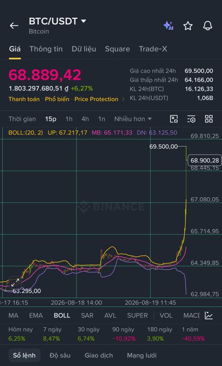Viewport: 222px width, 366px height.
Task: Tap the Phổ biến tag
Action: coord(57,99)
